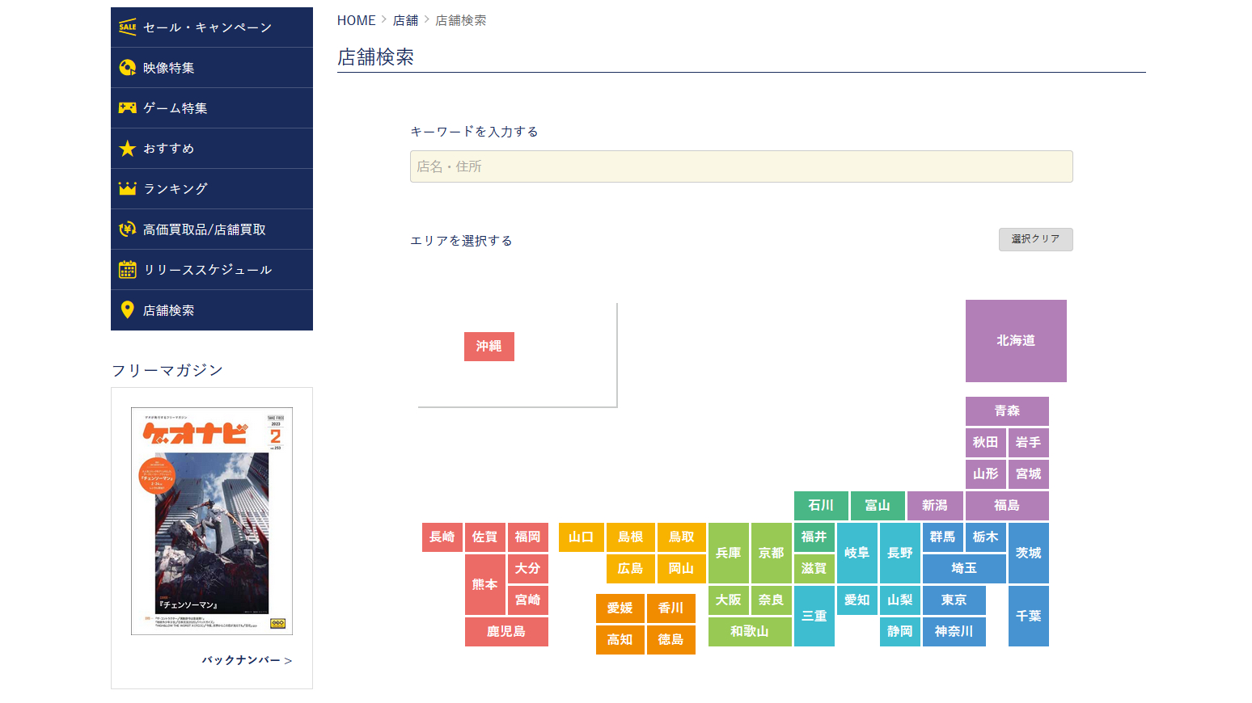Click the yen buyback icon
1252x703 pixels.
point(127,229)
